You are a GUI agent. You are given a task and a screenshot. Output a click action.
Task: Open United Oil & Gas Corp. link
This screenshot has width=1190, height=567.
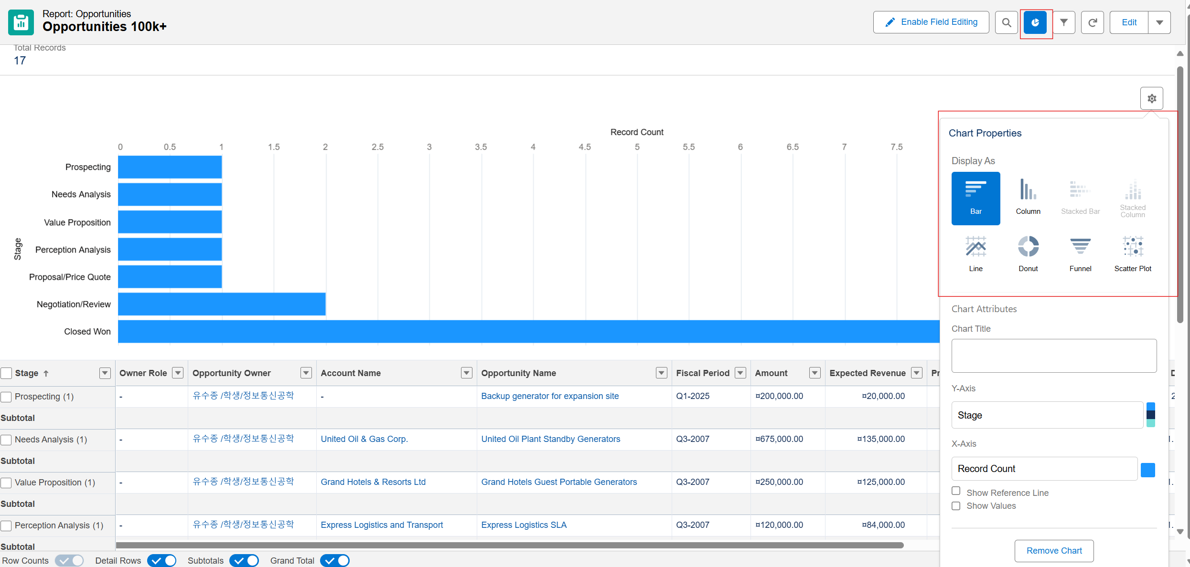click(x=364, y=439)
